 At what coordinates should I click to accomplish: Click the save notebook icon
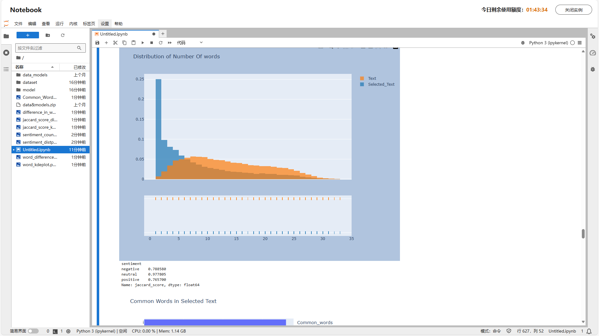point(97,43)
